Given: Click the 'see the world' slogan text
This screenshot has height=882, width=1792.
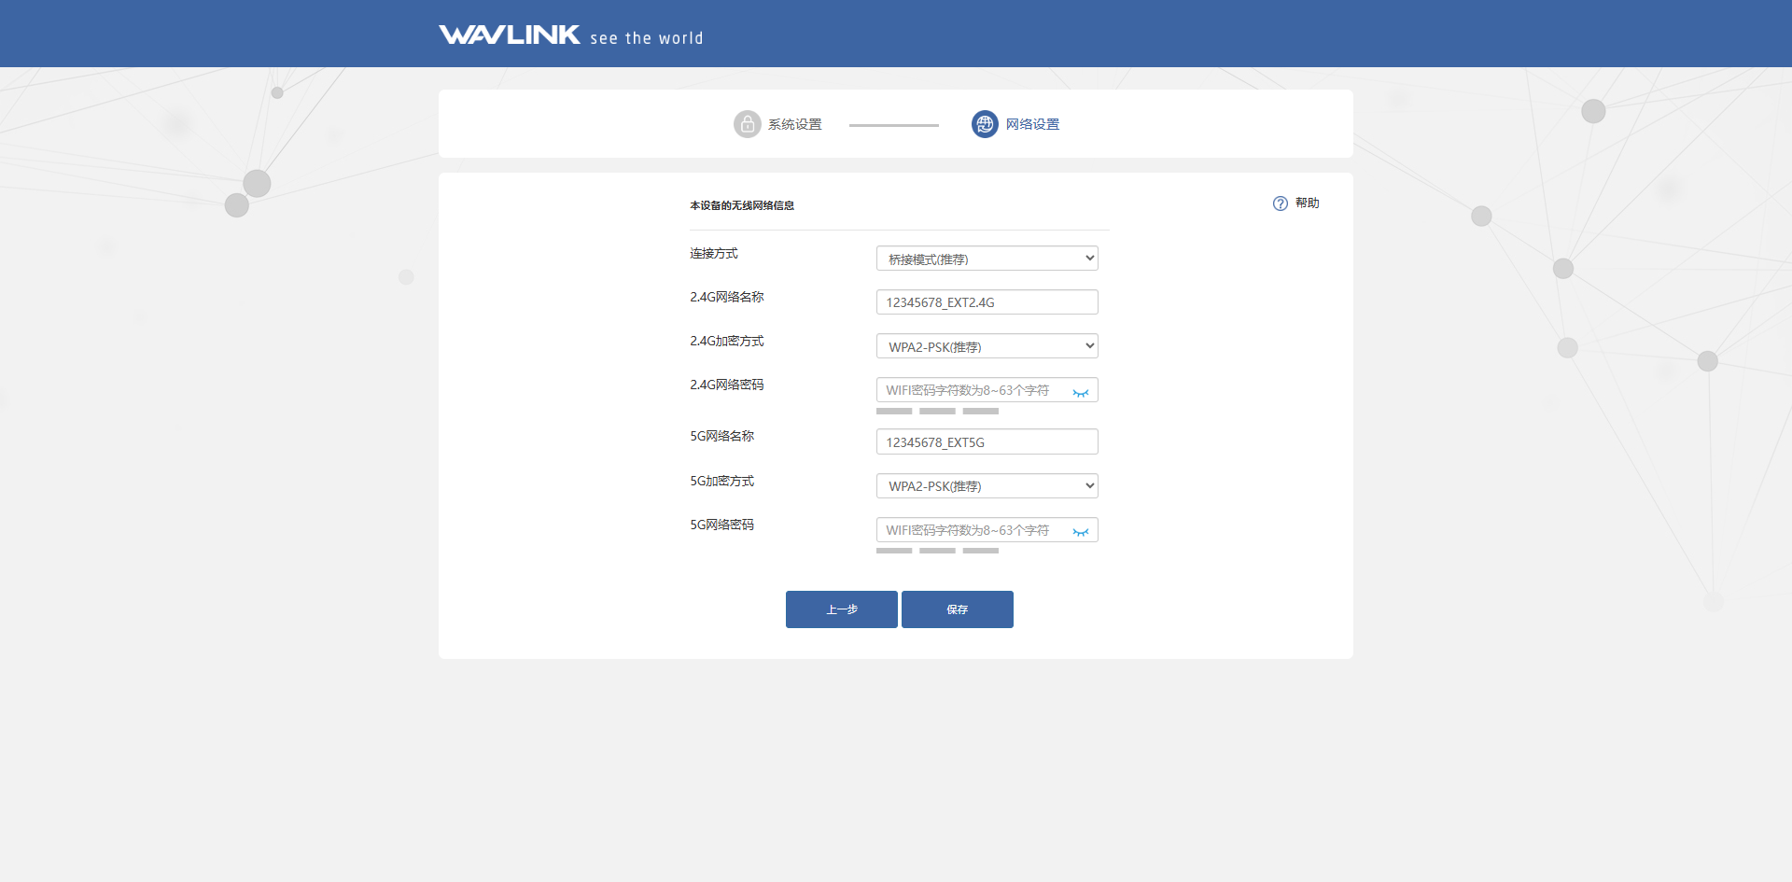Looking at the screenshot, I should coord(647,38).
